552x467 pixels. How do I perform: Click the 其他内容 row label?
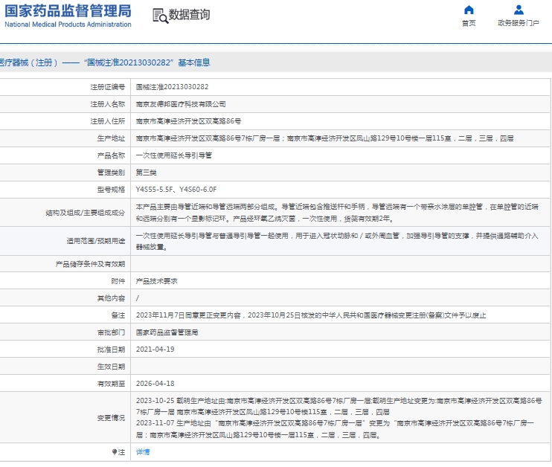click(x=112, y=298)
